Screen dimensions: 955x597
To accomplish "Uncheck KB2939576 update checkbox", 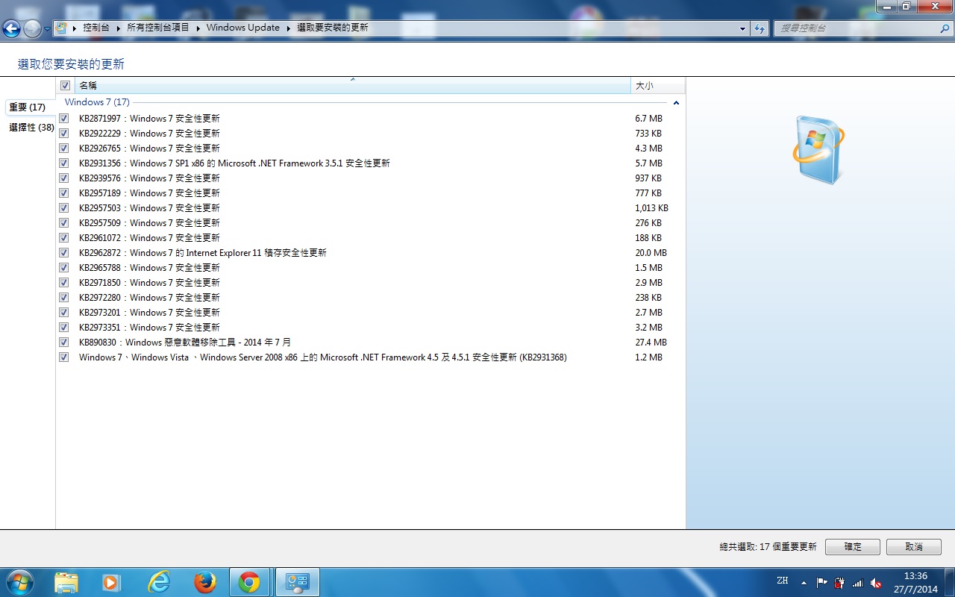I will 64,178.
